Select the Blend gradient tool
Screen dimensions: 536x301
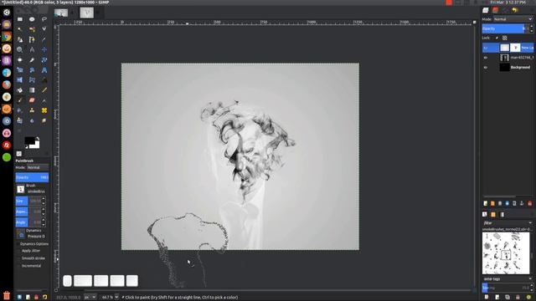(x=32, y=90)
